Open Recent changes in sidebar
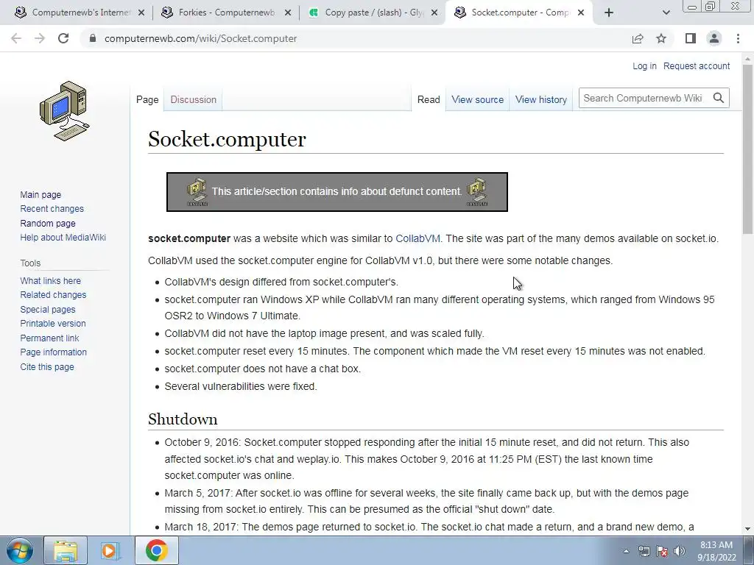 pos(52,208)
